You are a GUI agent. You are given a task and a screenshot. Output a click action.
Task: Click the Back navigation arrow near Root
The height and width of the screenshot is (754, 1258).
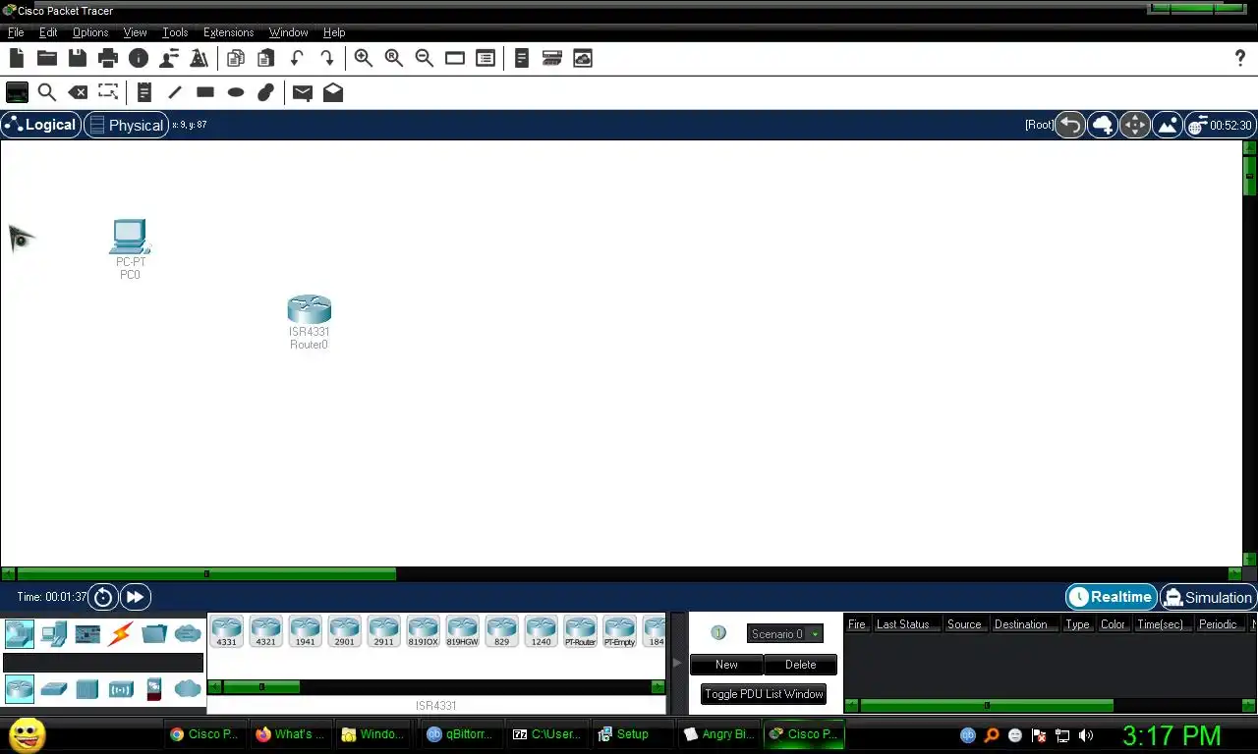coord(1070,125)
